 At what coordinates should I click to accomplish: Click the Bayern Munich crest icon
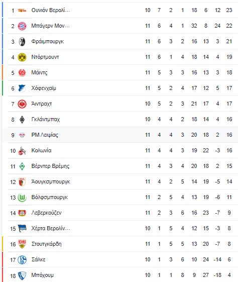(22, 26)
